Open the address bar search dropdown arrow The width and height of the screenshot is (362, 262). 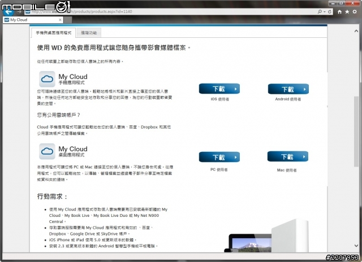pos(324,12)
